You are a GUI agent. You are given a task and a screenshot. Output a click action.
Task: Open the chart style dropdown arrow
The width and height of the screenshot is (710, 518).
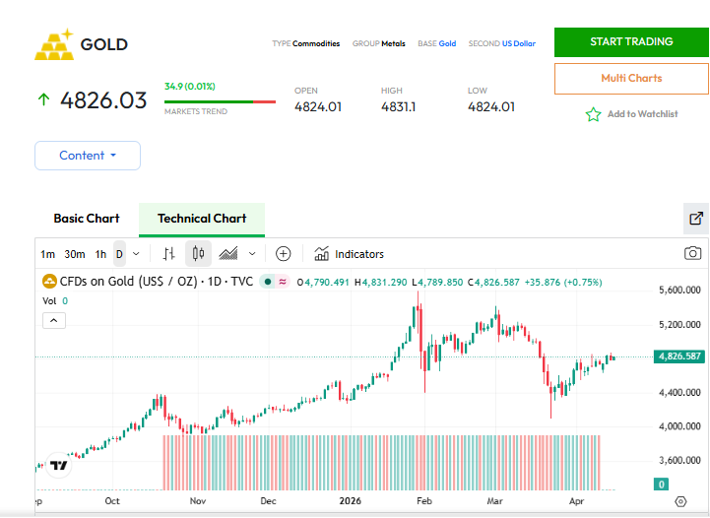pyautogui.click(x=252, y=254)
